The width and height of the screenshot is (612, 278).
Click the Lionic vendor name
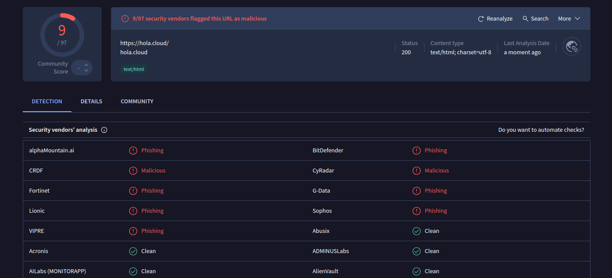(37, 211)
